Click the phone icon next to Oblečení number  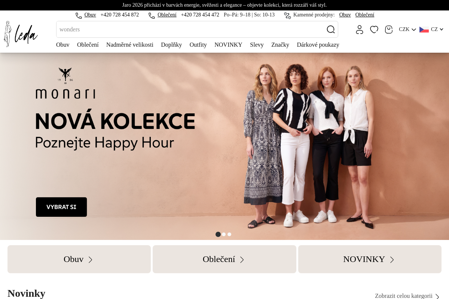click(x=152, y=15)
